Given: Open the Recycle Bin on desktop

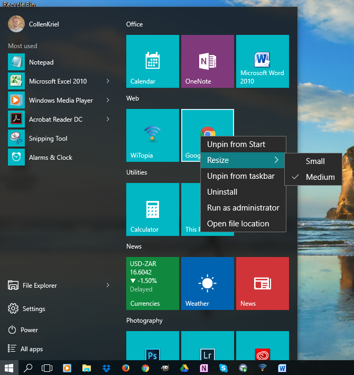Looking at the screenshot, I should tap(19, 4).
